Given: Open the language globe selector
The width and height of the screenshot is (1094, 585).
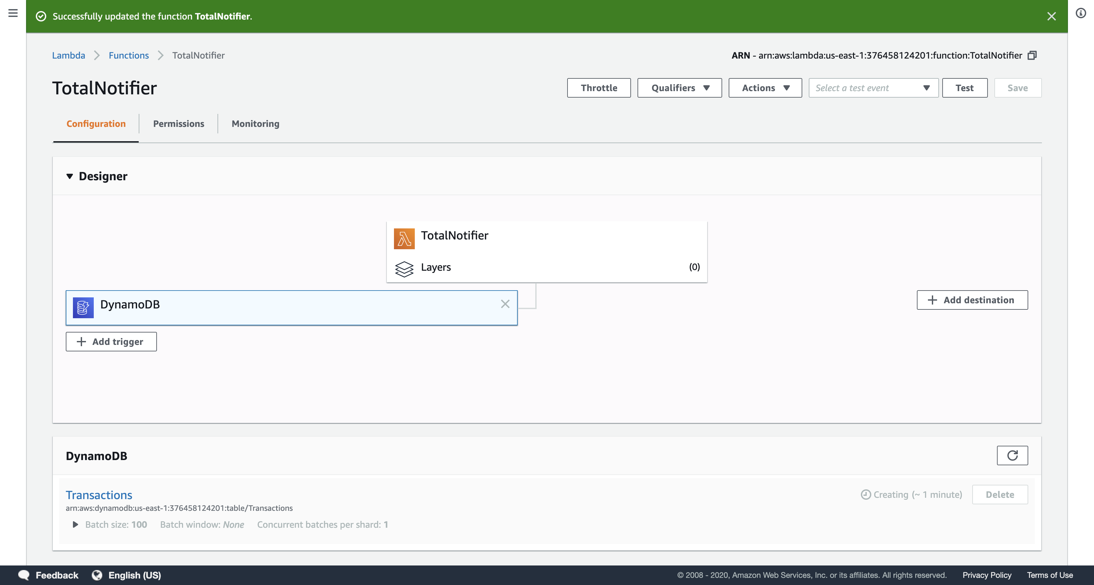Looking at the screenshot, I should tap(97, 575).
